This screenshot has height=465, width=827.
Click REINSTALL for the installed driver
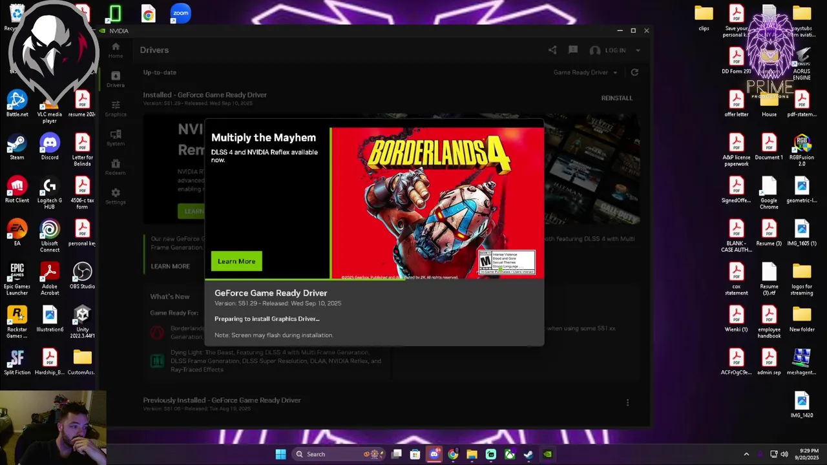[x=617, y=98]
